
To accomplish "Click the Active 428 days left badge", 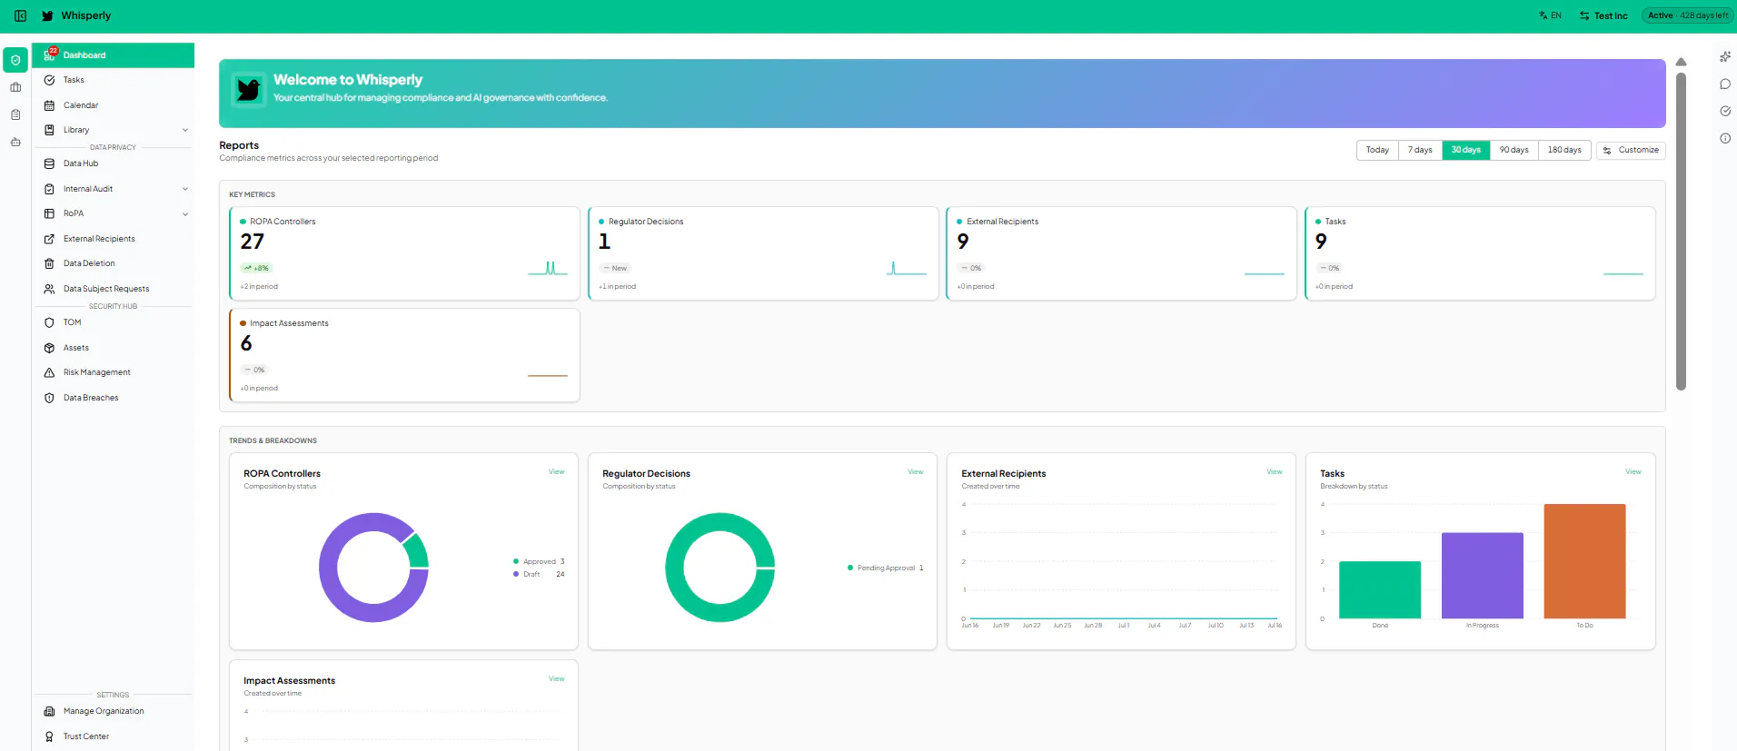I will [x=1688, y=15].
